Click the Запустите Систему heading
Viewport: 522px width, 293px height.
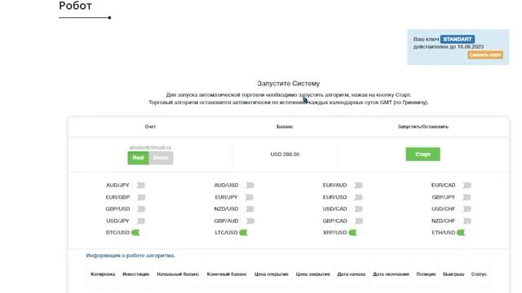pyautogui.click(x=288, y=84)
